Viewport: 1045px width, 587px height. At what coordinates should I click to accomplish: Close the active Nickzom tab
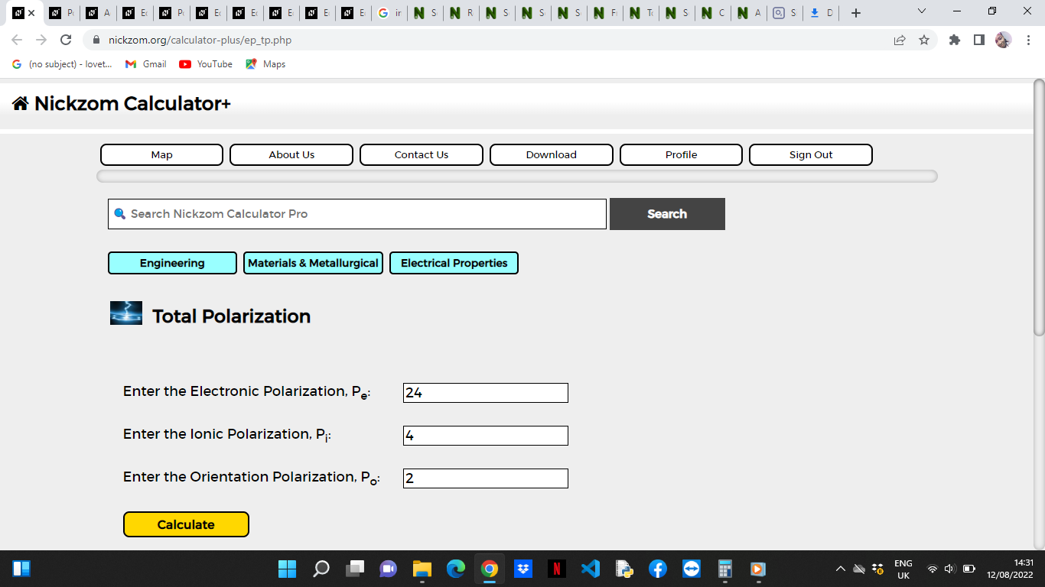31,13
